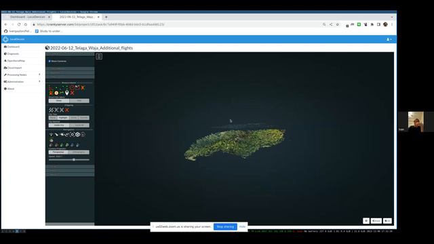Select the height measurement tool
Image resolution: width=434 pixels, height=244 pixels.
tap(66, 87)
